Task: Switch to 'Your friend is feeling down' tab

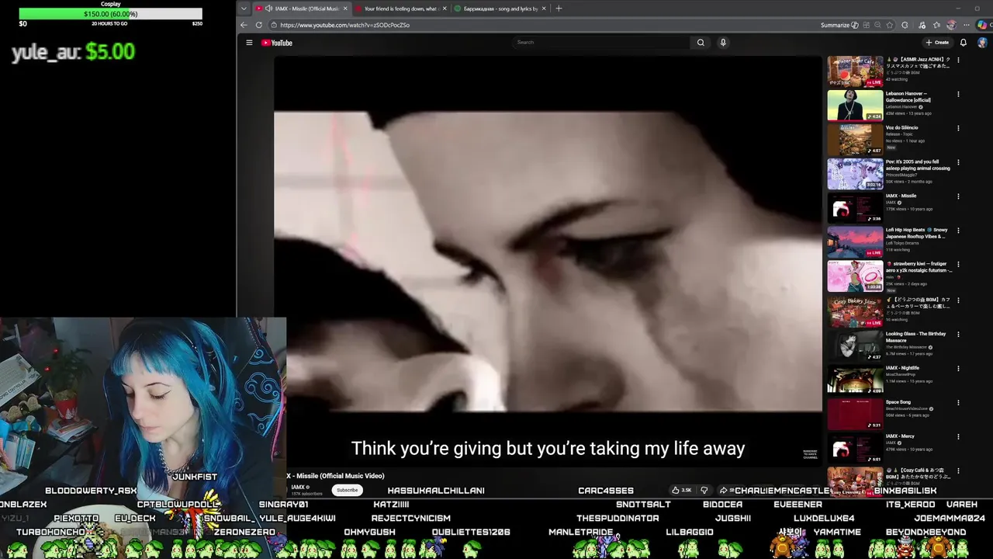Action: pyautogui.click(x=400, y=9)
